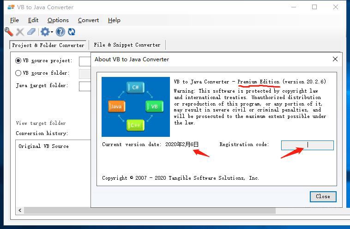Click the blue refresh arrows toolbar icon
Image resolution: width=350 pixels, height=229 pixels.
tap(72, 32)
